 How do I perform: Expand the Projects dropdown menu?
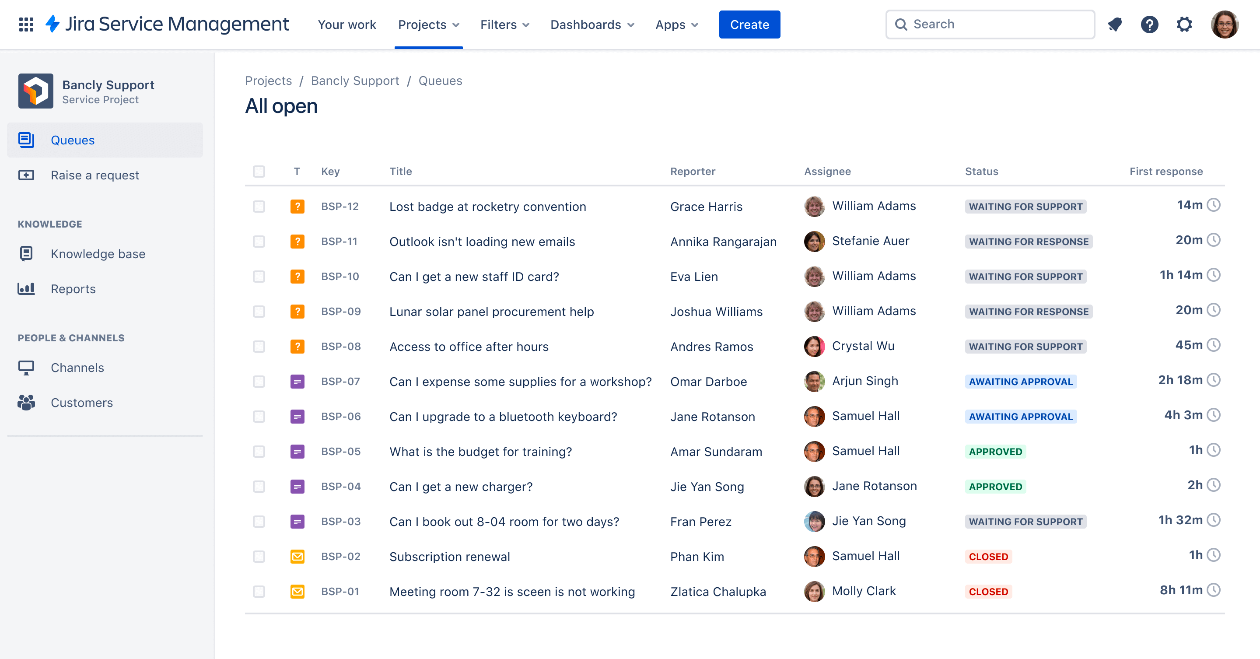click(x=429, y=24)
